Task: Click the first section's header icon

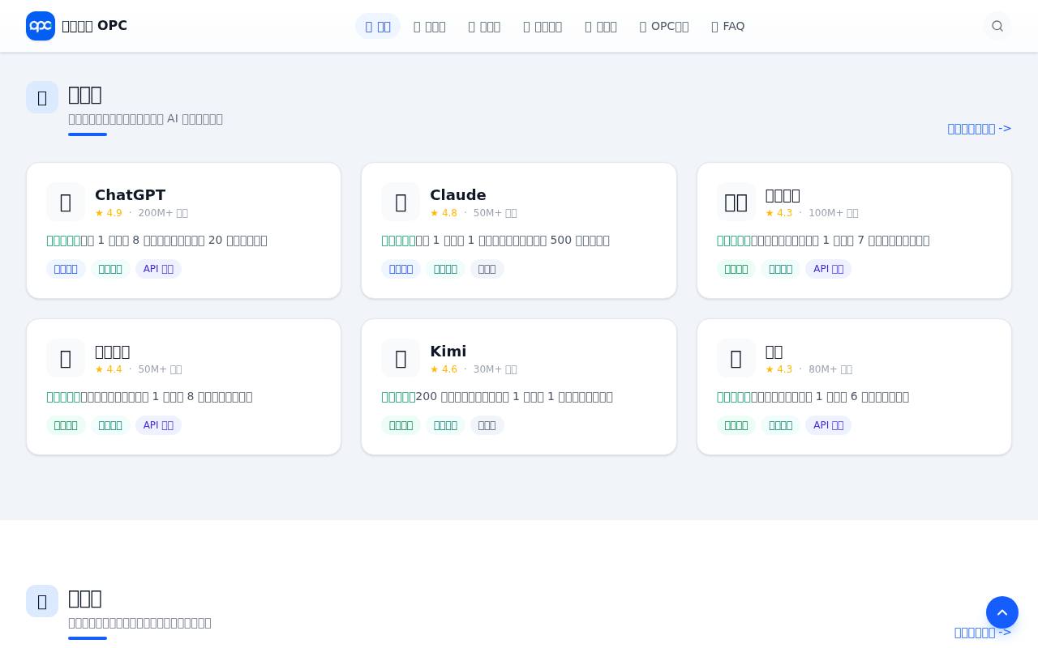Action: [x=42, y=97]
